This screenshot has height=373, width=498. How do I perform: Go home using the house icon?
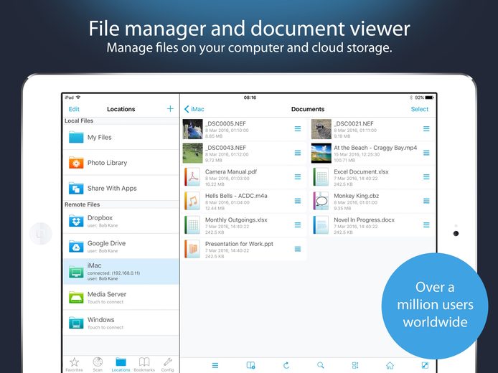(x=390, y=365)
